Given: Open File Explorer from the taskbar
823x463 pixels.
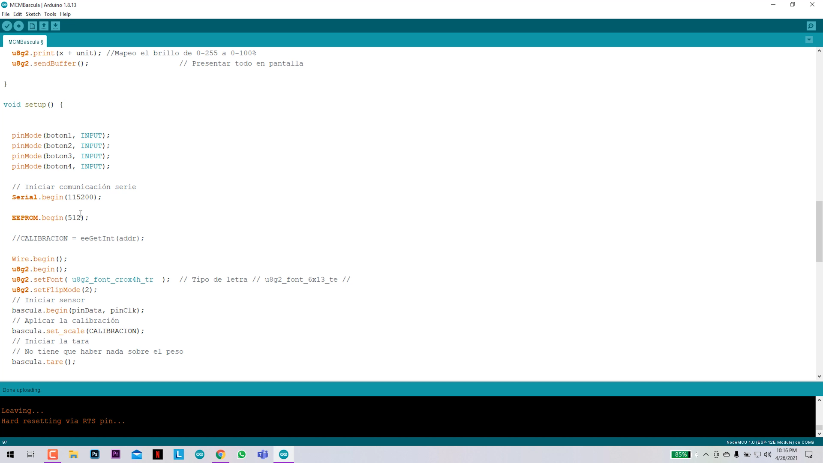Looking at the screenshot, I should [x=73, y=454].
